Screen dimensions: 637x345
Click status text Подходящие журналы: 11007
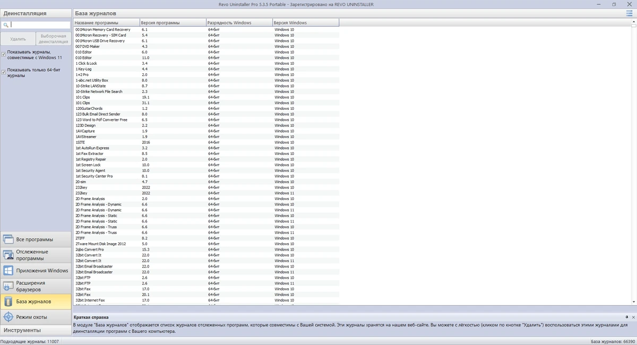[x=30, y=341]
